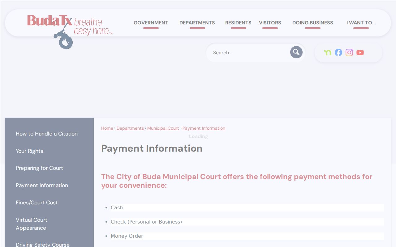The width and height of the screenshot is (396, 247).
Task: Open the Residents menu
Action: tap(238, 23)
